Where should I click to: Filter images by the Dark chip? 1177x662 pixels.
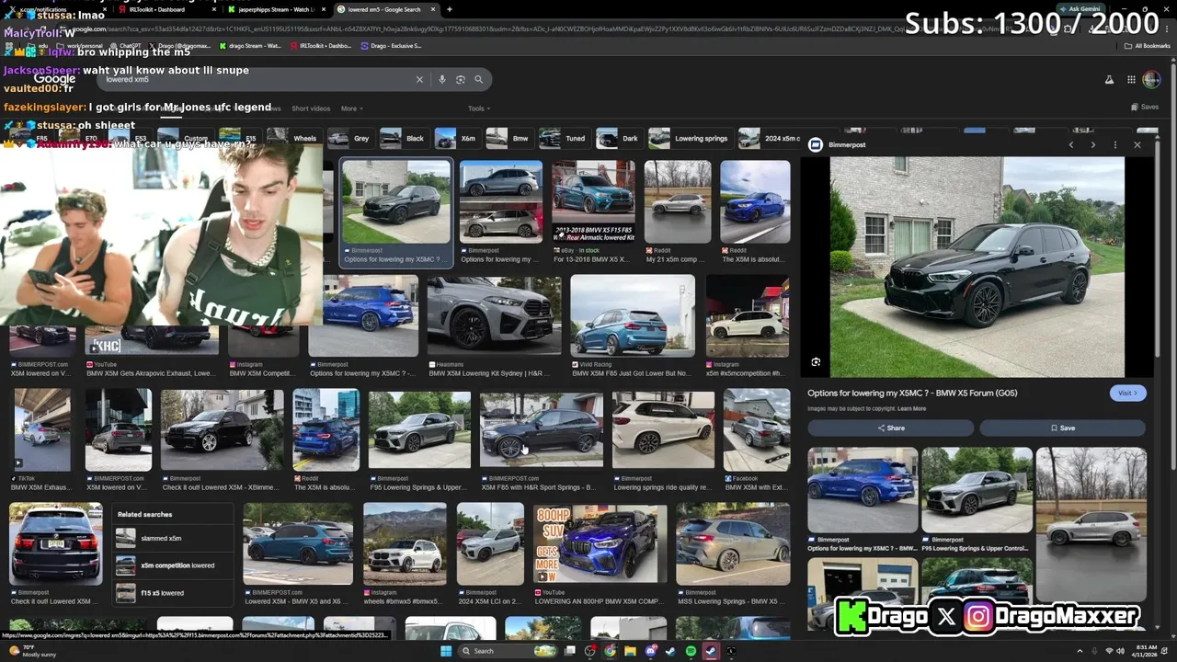click(618, 138)
